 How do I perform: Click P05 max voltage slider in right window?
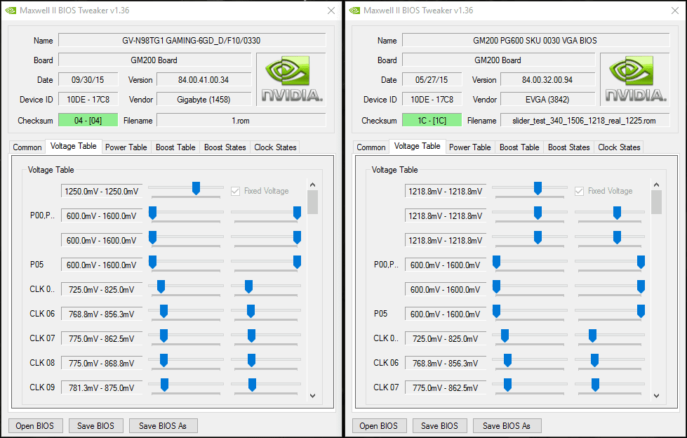[x=641, y=311]
